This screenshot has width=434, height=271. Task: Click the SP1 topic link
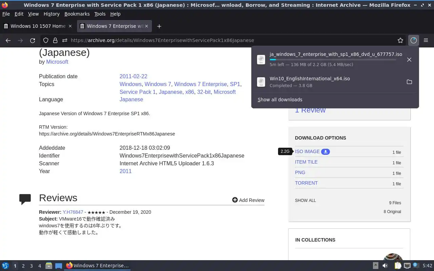[235, 84]
